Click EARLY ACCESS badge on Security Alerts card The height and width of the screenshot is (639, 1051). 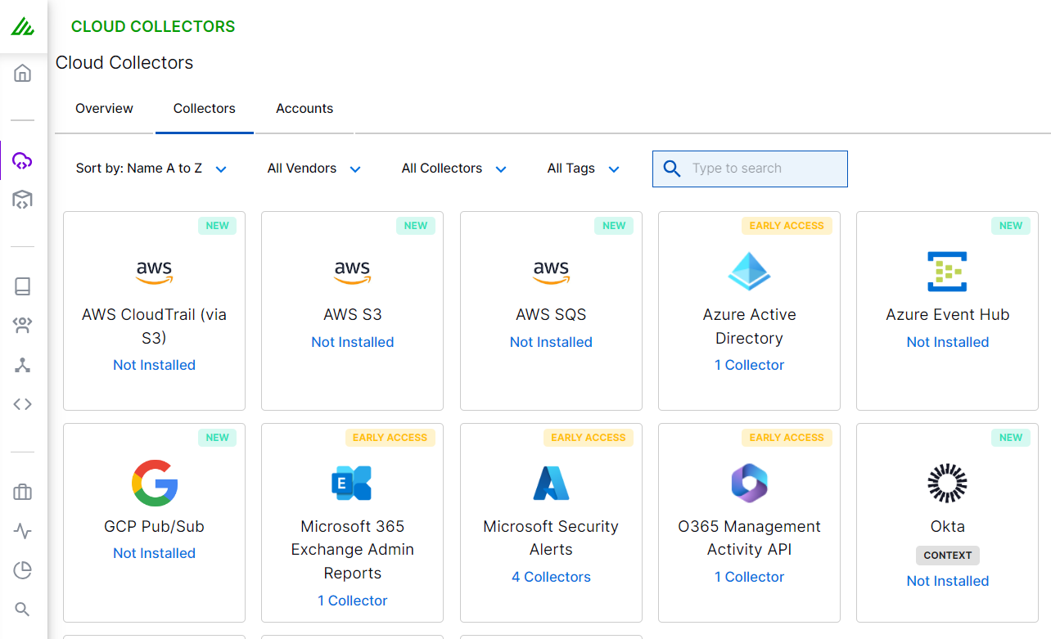(589, 438)
